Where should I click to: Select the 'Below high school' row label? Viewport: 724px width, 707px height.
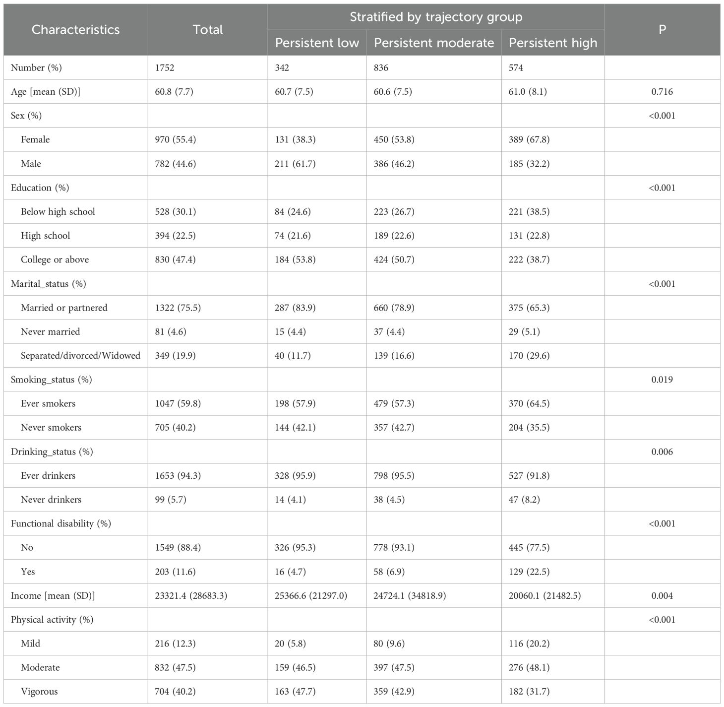coord(58,212)
